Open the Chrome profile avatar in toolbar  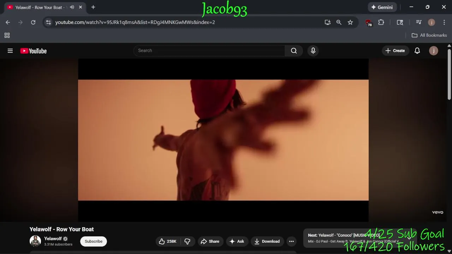(432, 22)
